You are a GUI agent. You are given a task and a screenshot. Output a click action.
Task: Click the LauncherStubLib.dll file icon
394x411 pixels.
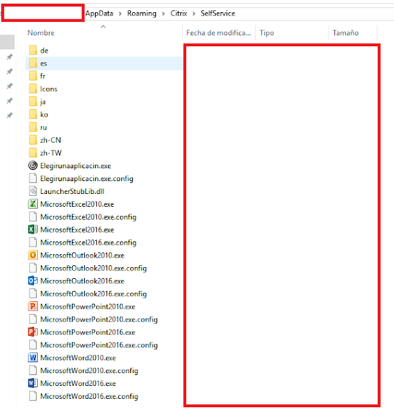[33, 191]
